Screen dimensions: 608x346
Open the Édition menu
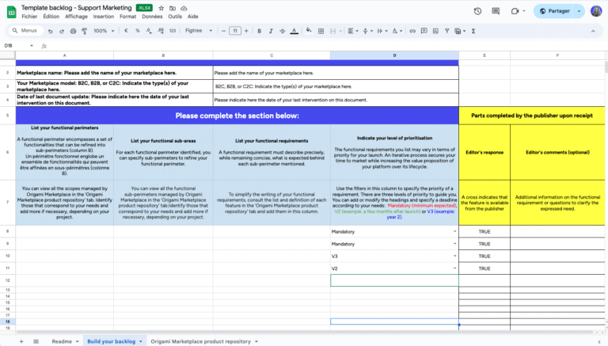(x=51, y=17)
